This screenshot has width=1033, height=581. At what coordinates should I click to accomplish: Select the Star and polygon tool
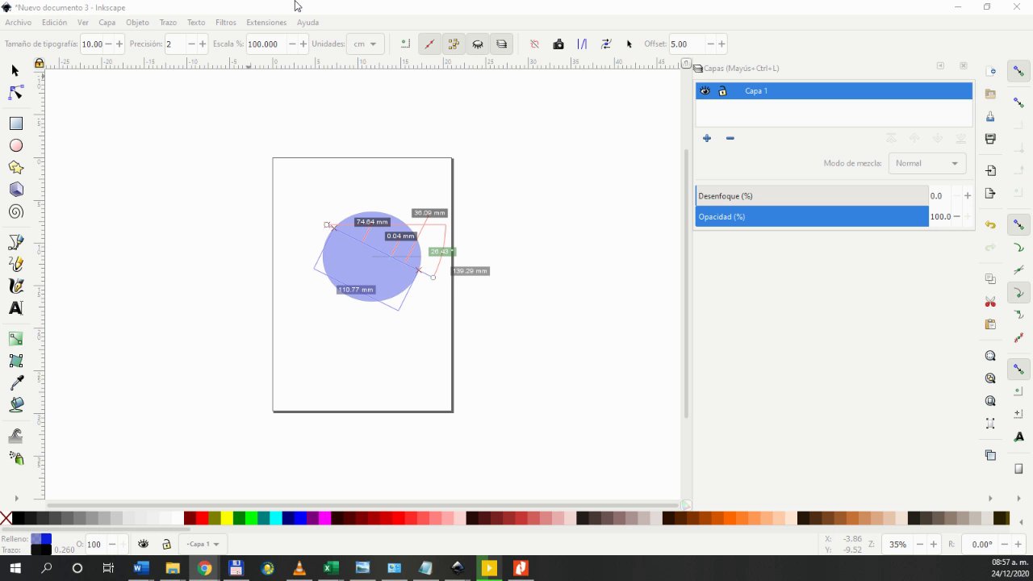[x=15, y=168]
